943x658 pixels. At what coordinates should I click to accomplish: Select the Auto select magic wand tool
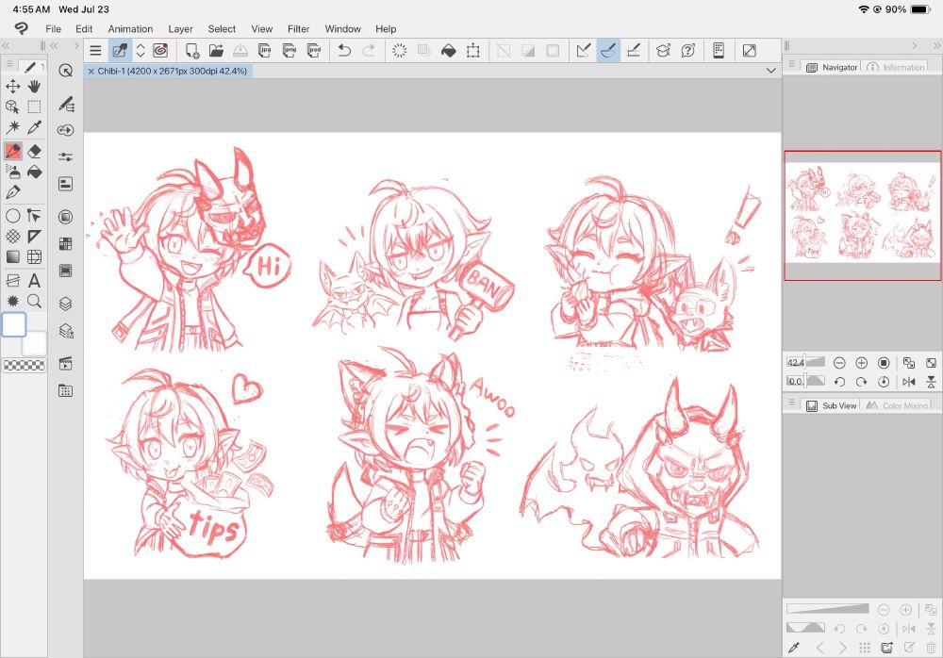tap(12, 127)
